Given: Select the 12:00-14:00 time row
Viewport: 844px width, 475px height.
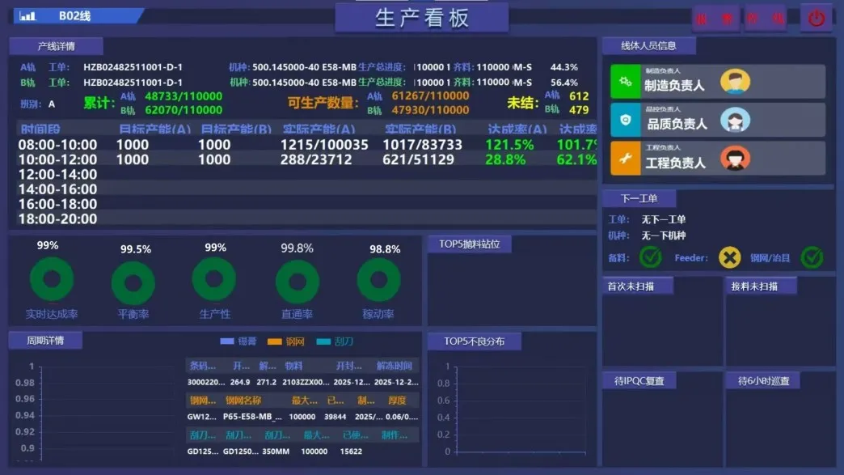Looking at the screenshot, I should click(x=307, y=175).
